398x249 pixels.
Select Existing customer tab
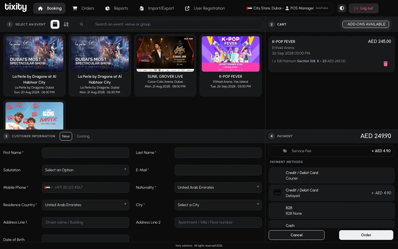click(83, 136)
